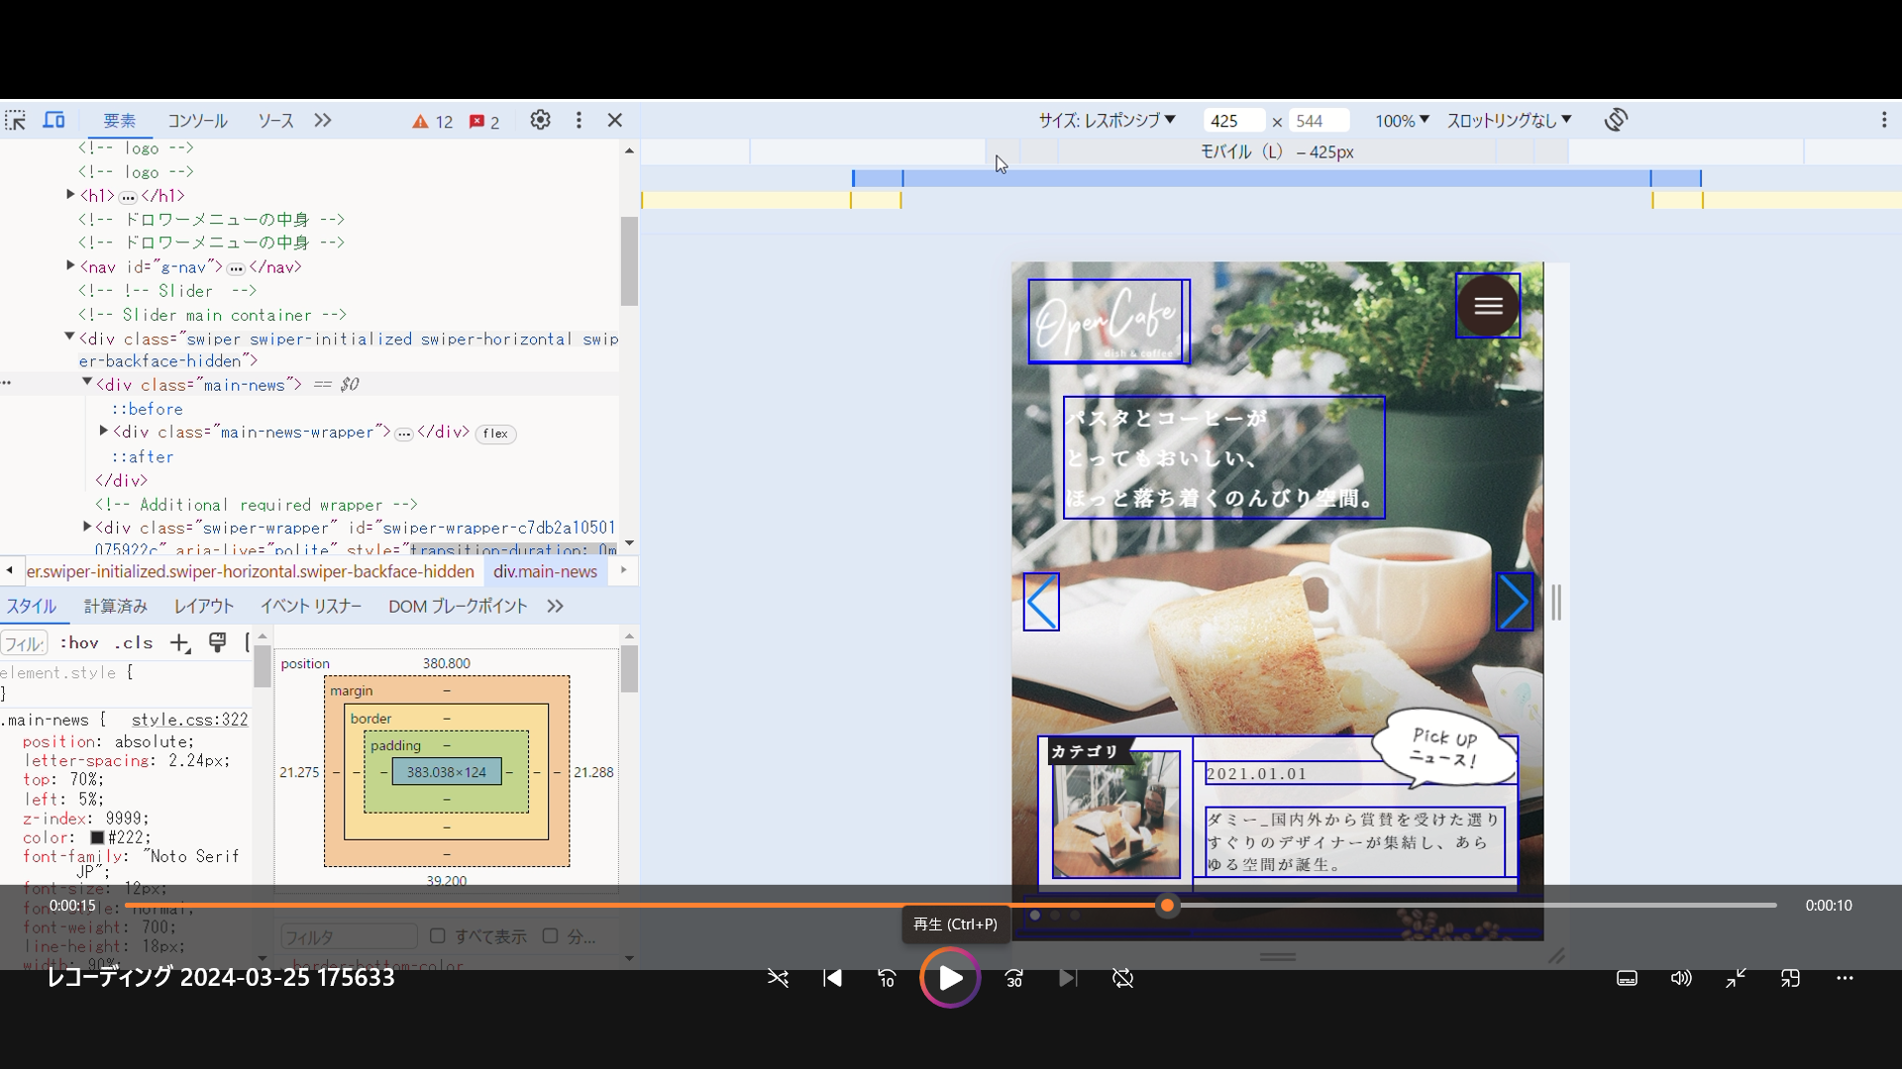The height and width of the screenshot is (1069, 1902).
Task: Switch to the レイアウト tab
Action: [203, 606]
